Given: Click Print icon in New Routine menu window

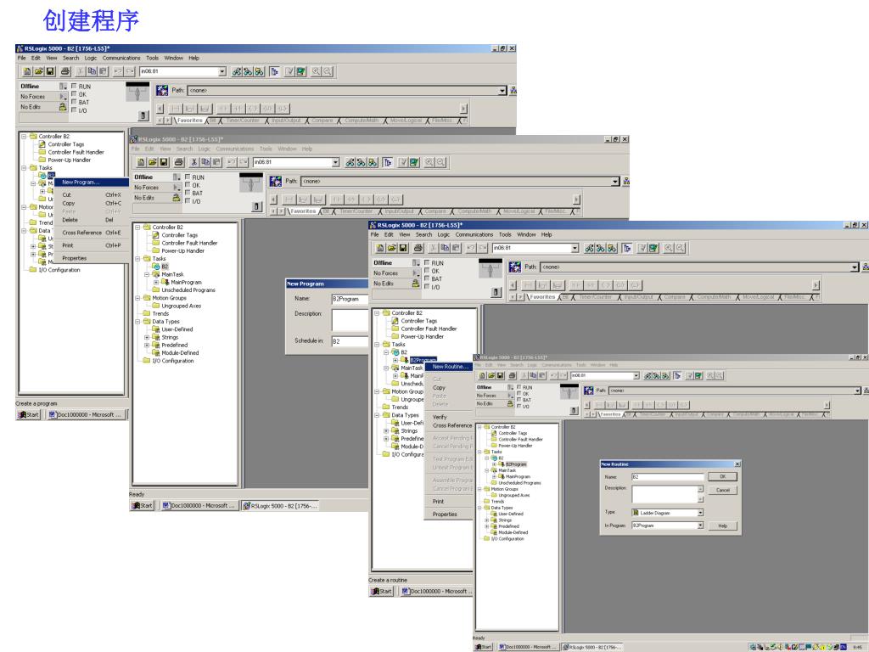Looking at the screenshot, I should (x=418, y=249).
